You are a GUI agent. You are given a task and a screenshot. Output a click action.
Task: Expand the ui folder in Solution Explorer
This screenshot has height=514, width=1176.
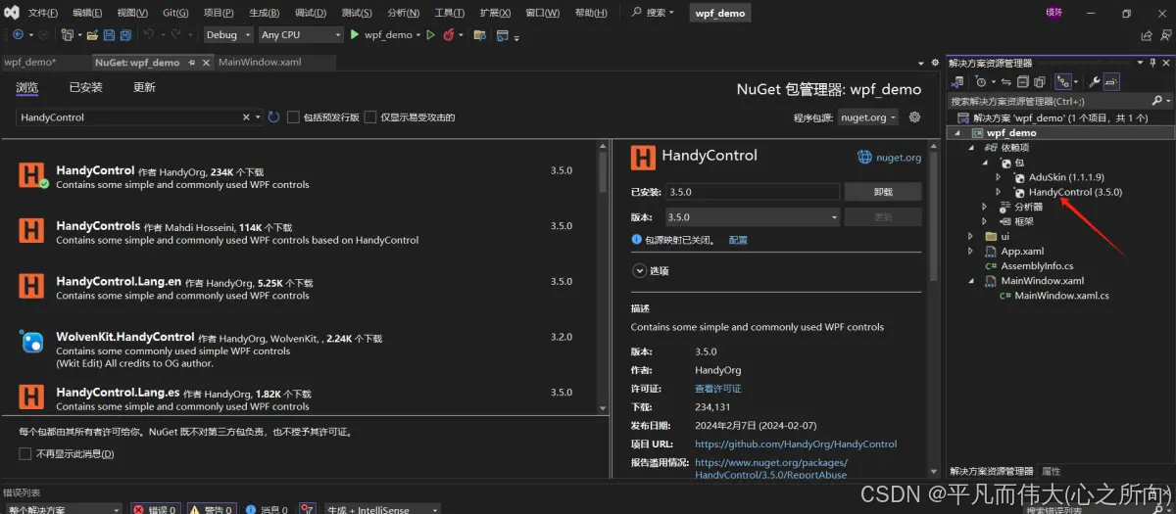[970, 236]
